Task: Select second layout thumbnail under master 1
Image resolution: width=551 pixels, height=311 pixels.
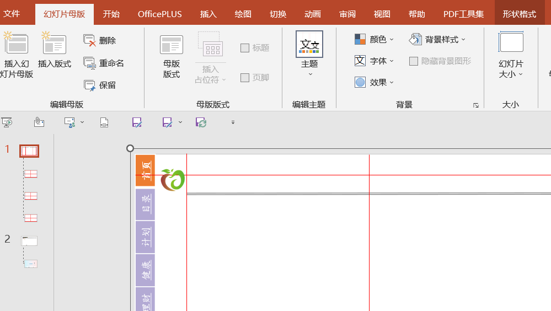Action: [x=31, y=196]
